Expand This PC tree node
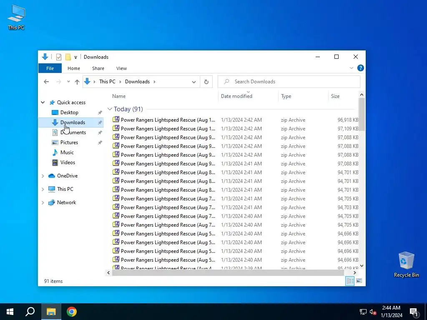 [43, 189]
